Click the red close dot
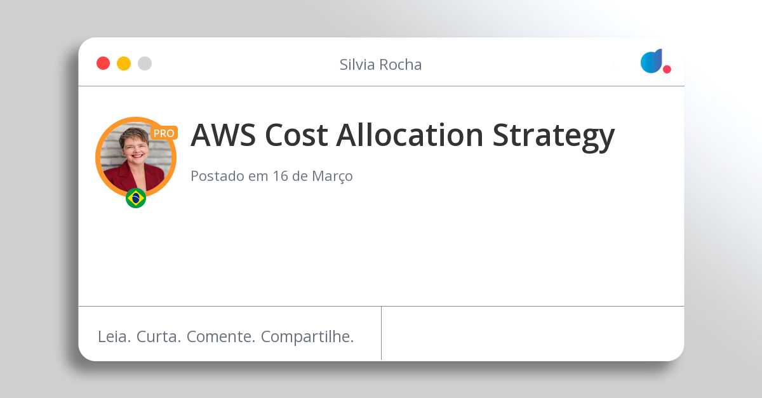This screenshot has width=762, height=398. pos(103,63)
